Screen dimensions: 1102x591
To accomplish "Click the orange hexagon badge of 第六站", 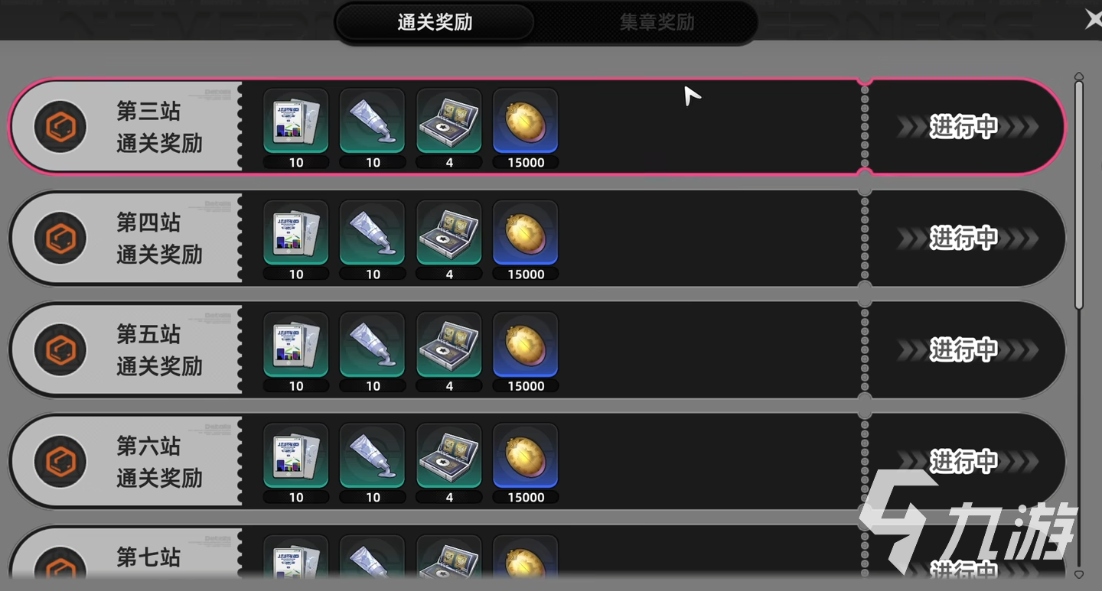I will [60, 462].
